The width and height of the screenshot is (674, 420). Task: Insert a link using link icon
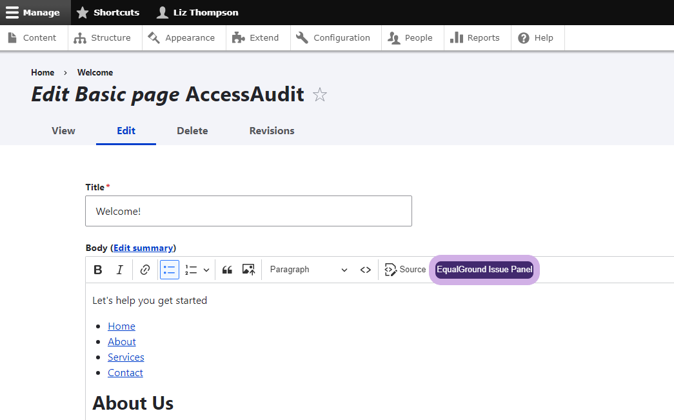tap(145, 270)
